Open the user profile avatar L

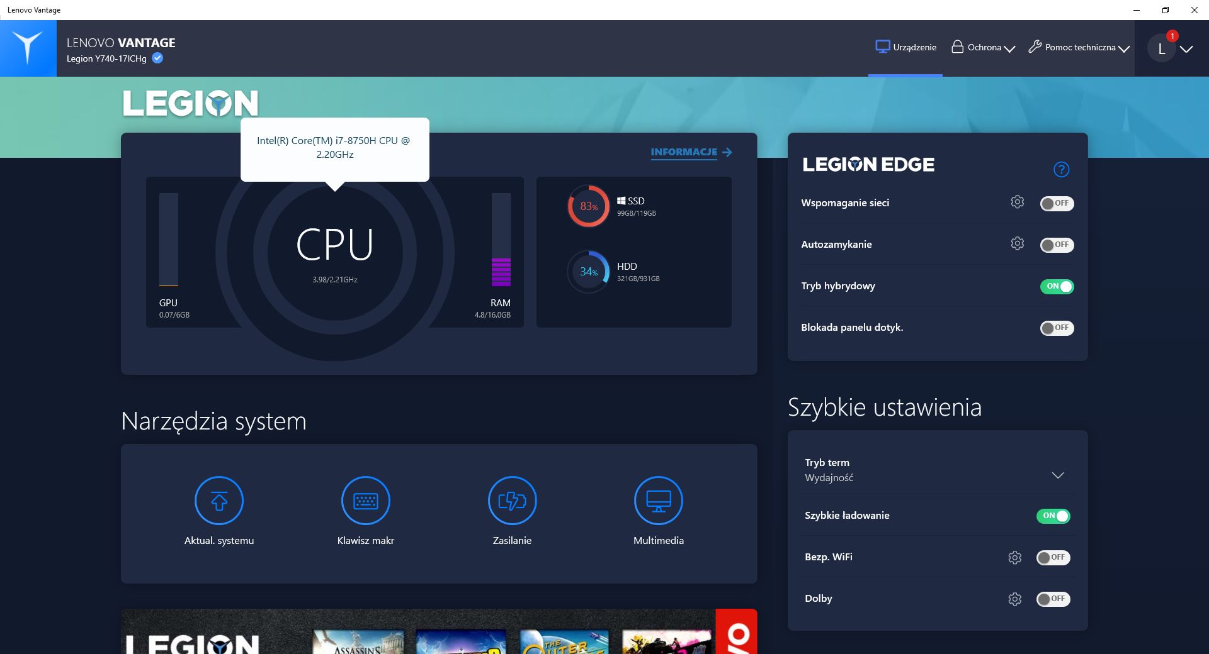1162,49
